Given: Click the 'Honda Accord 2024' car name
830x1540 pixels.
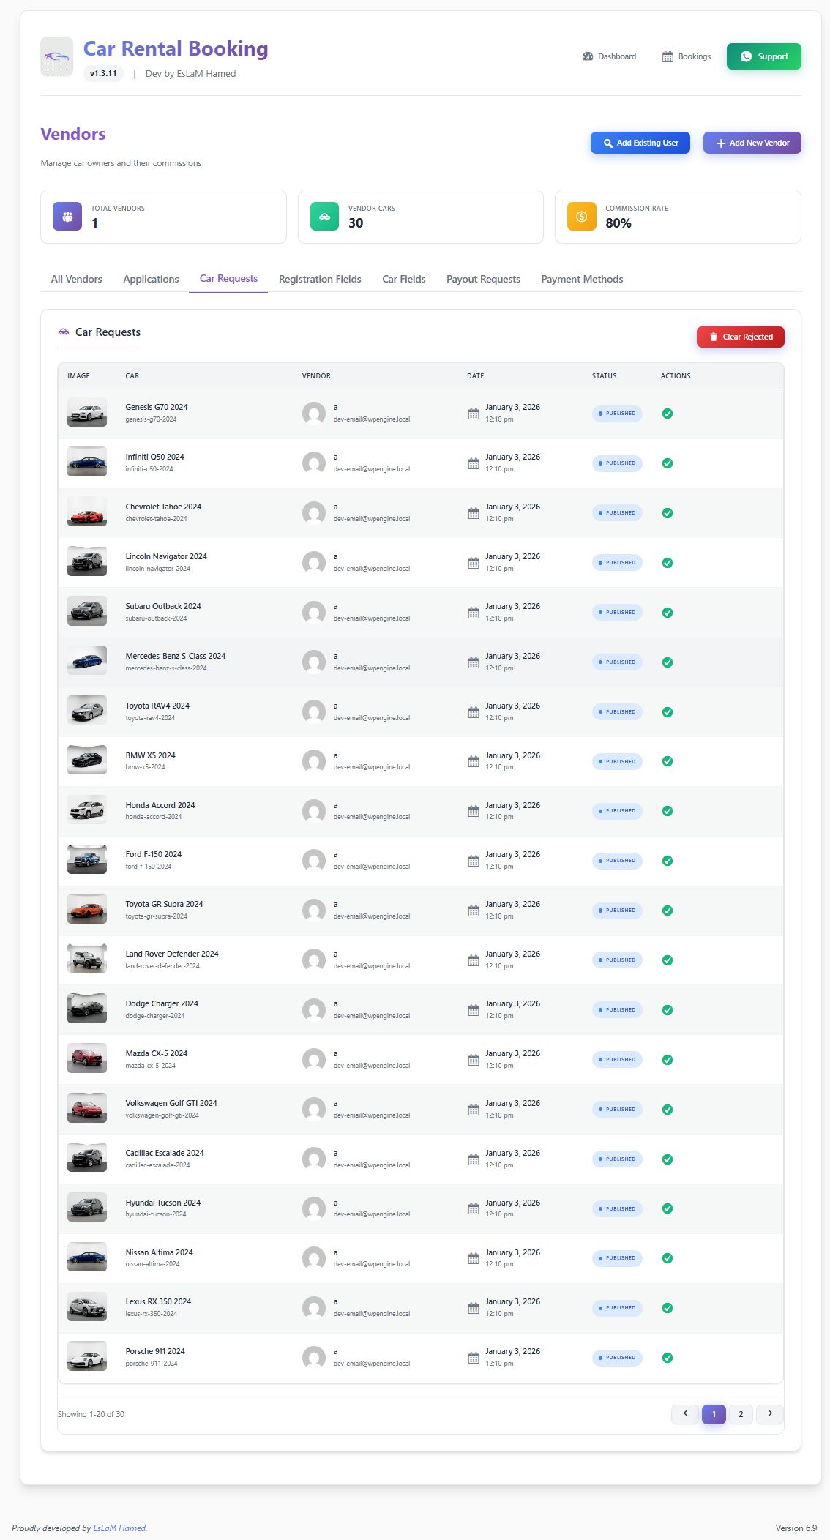Looking at the screenshot, I should [x=160, y=805].
